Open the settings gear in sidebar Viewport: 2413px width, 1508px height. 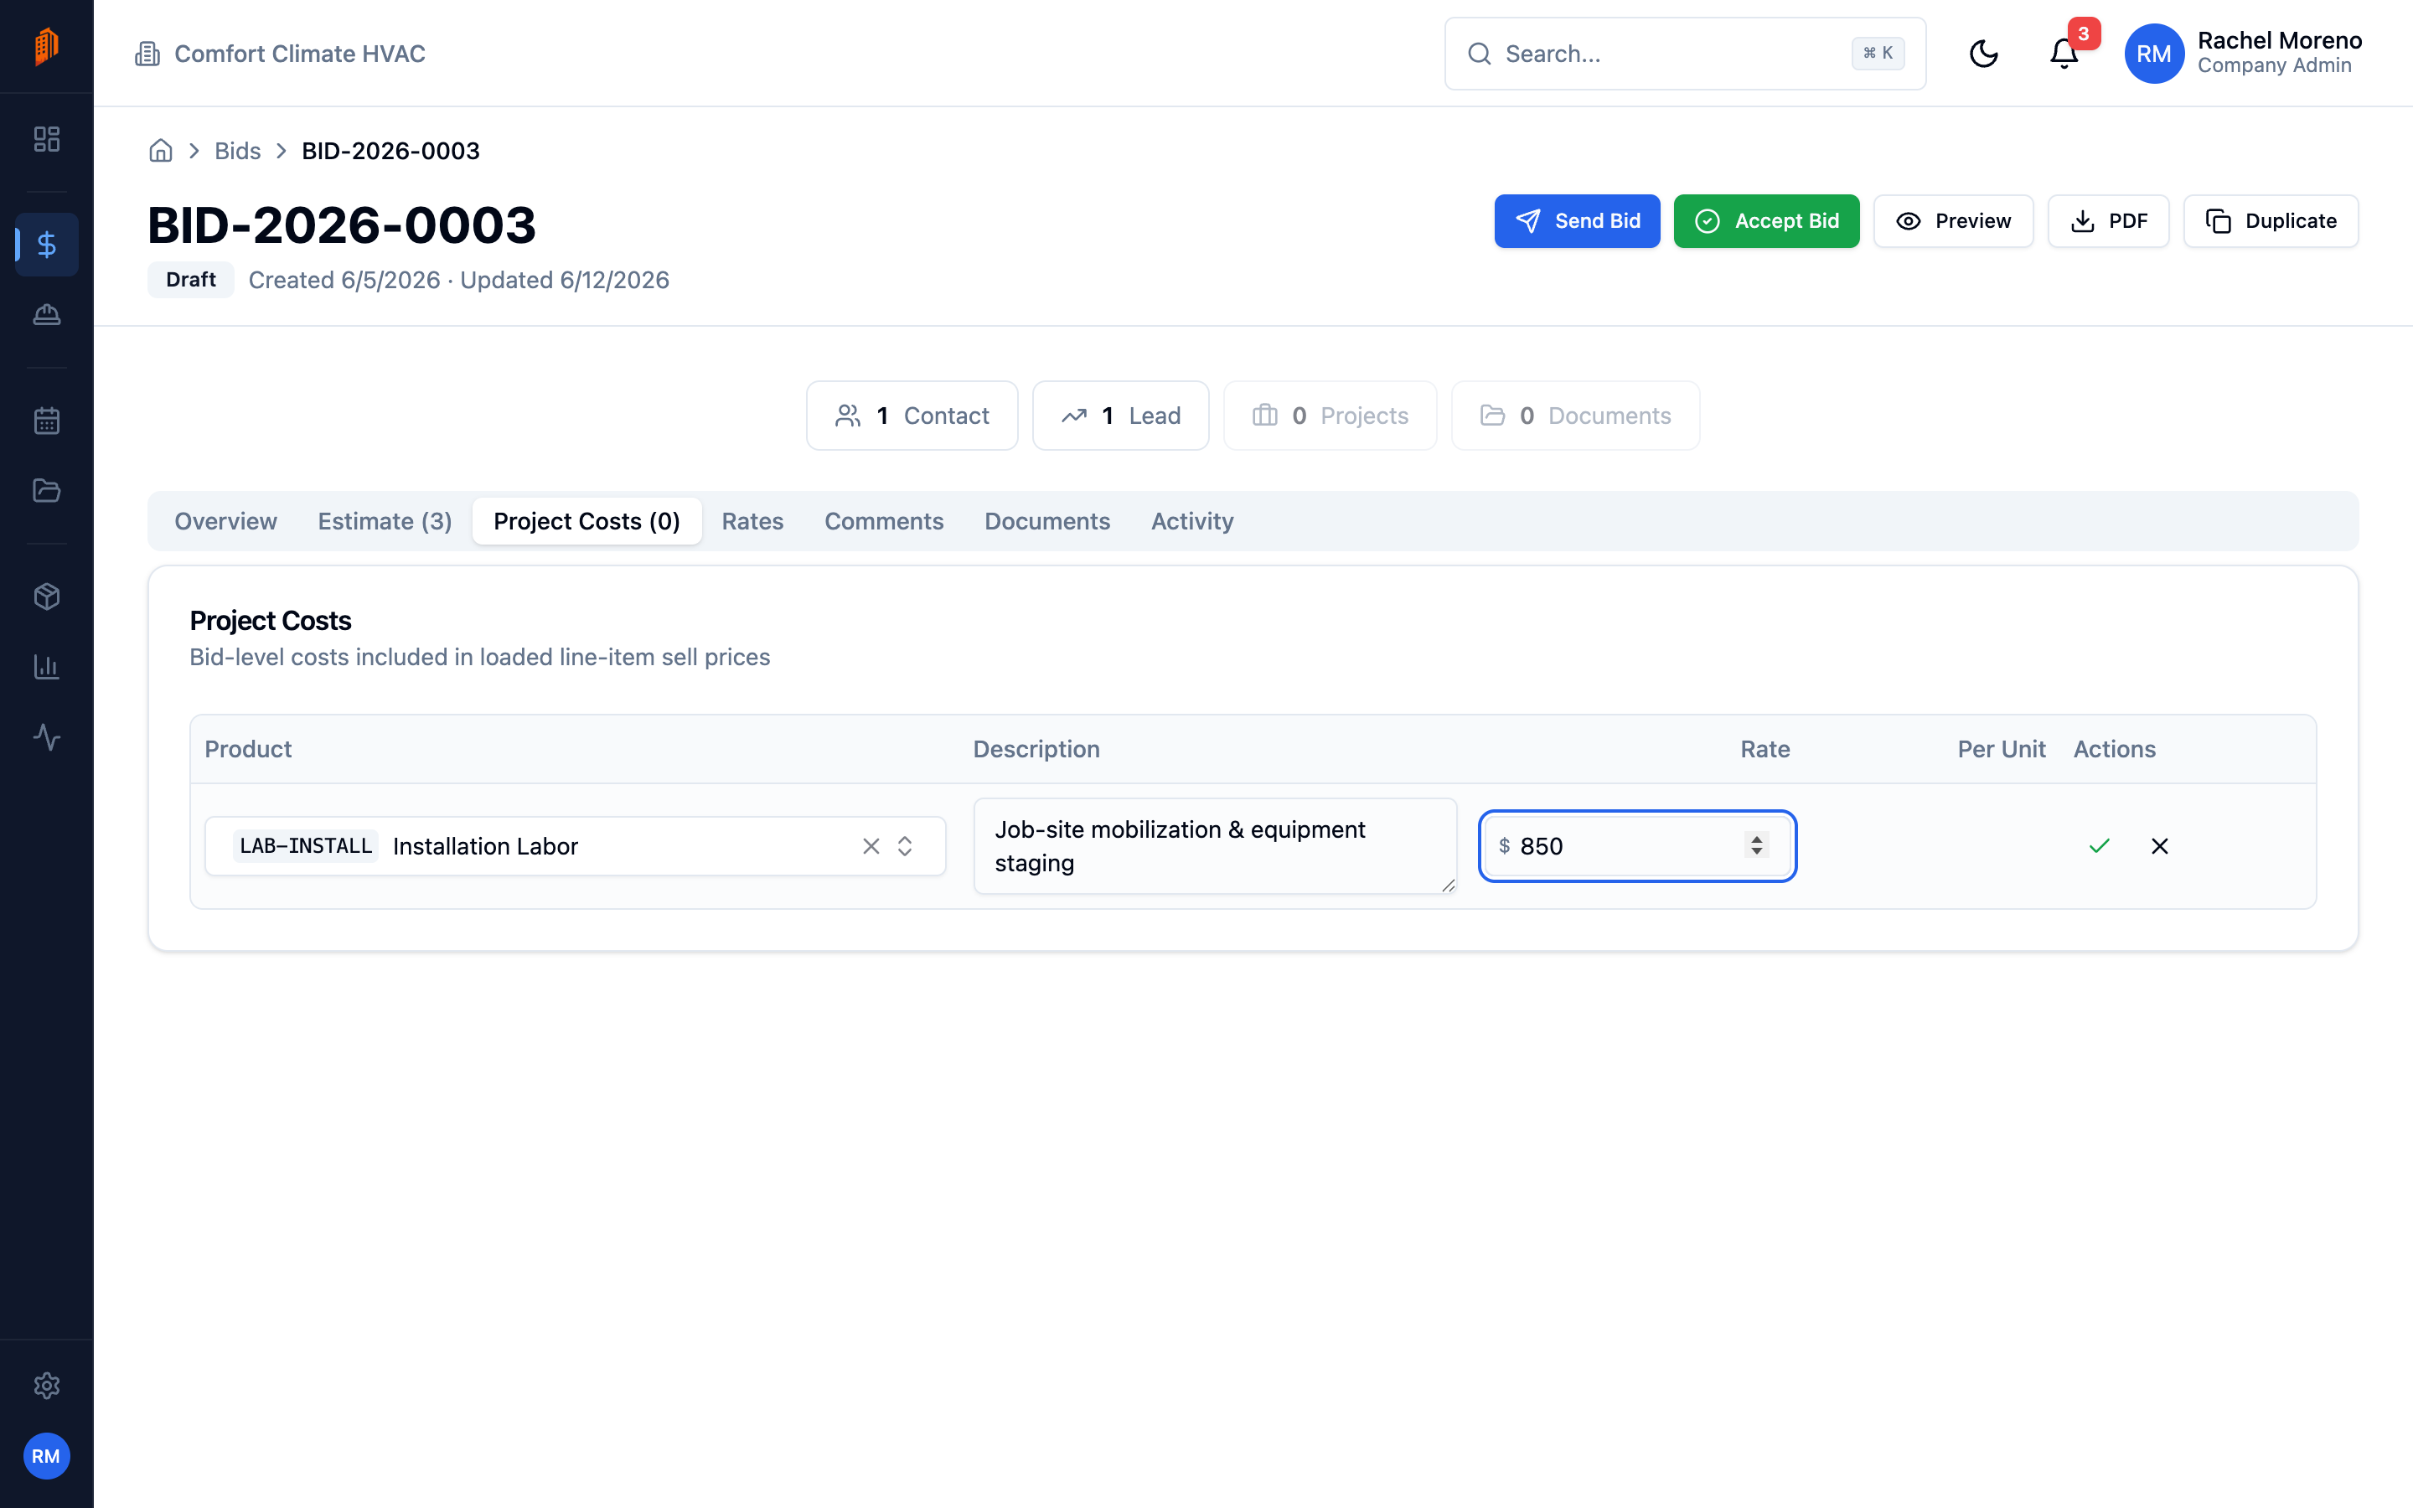point(47,1386)
